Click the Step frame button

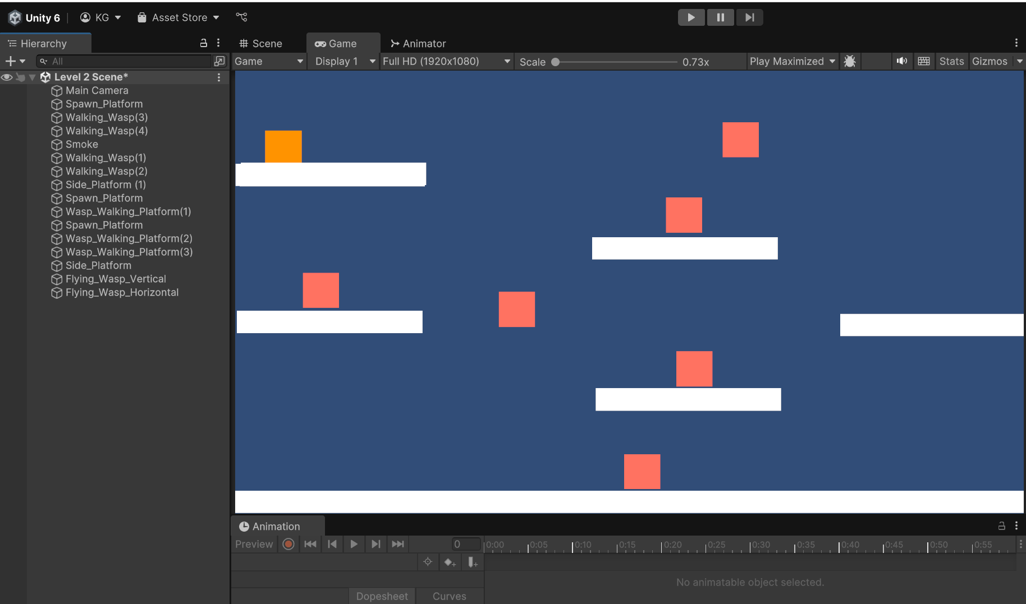tap(749, 17)
